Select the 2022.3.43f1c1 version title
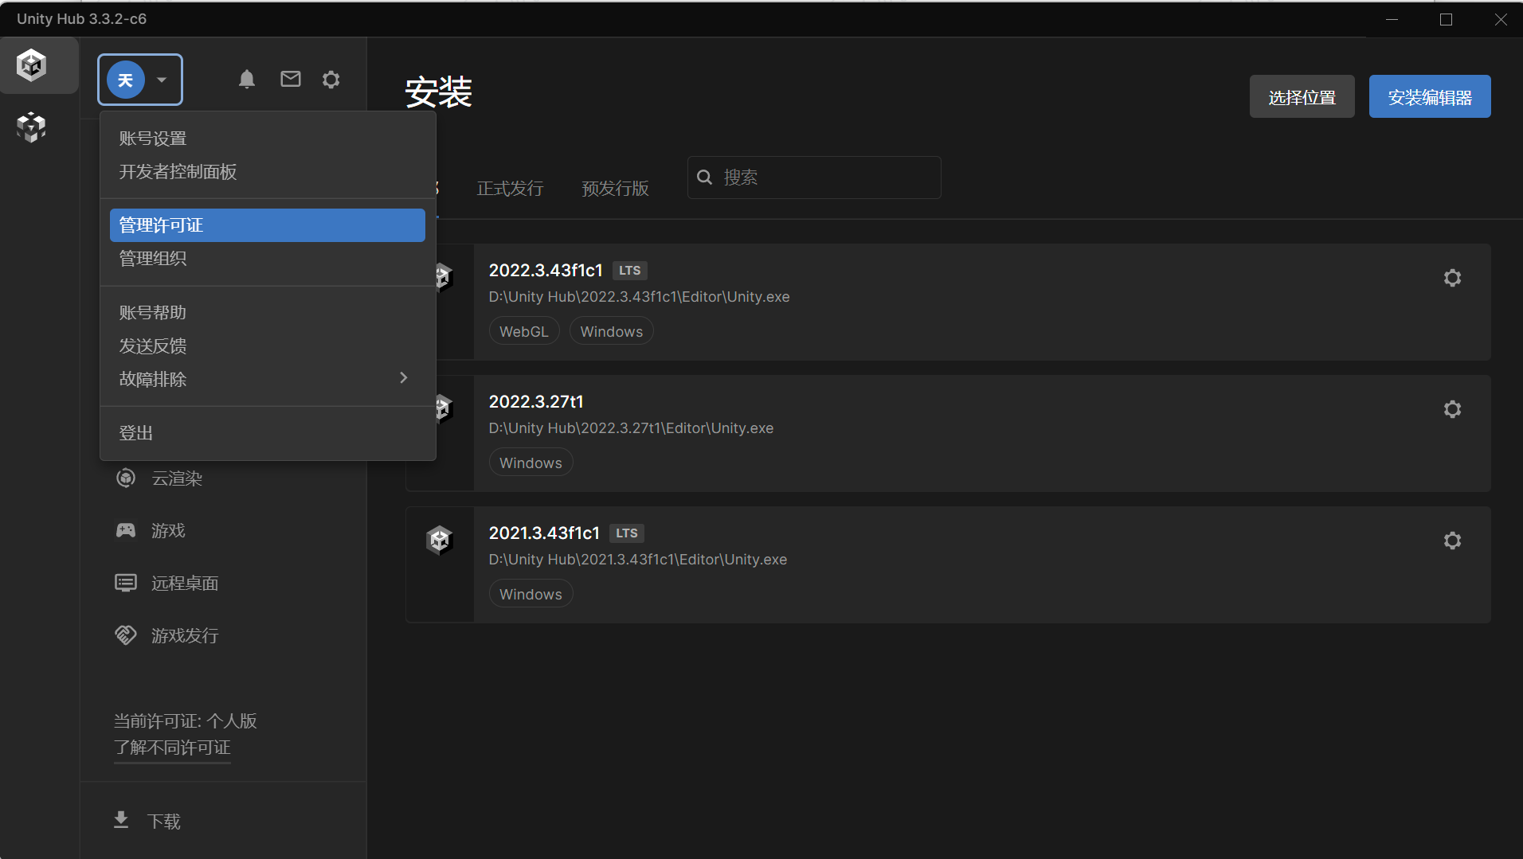Viewport: 1523px width, 859px height. coord(546,271)
